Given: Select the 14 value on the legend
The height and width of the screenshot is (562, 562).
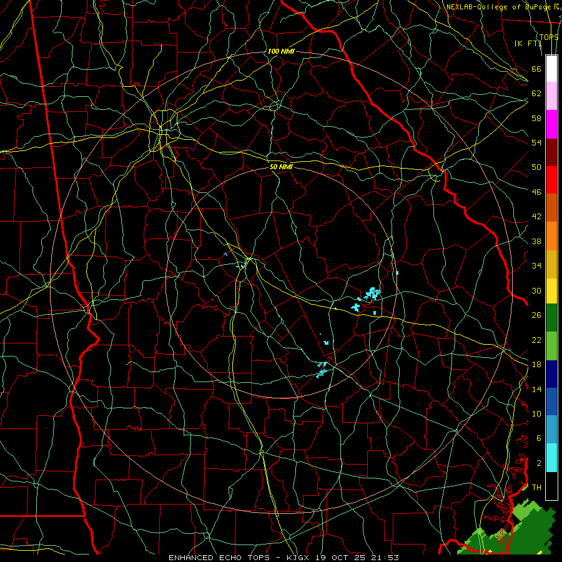Looking at the screenshot, I should tap(536, 389).
